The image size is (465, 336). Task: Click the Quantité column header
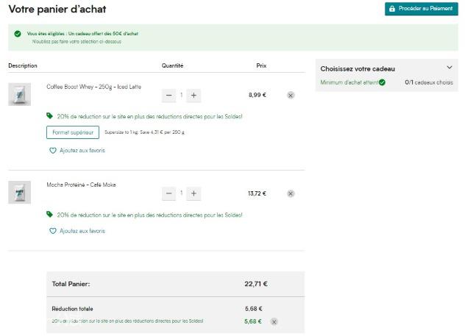172,65
